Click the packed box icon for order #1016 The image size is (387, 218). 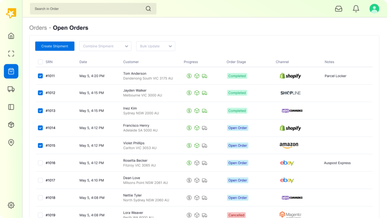coord(197,163)
